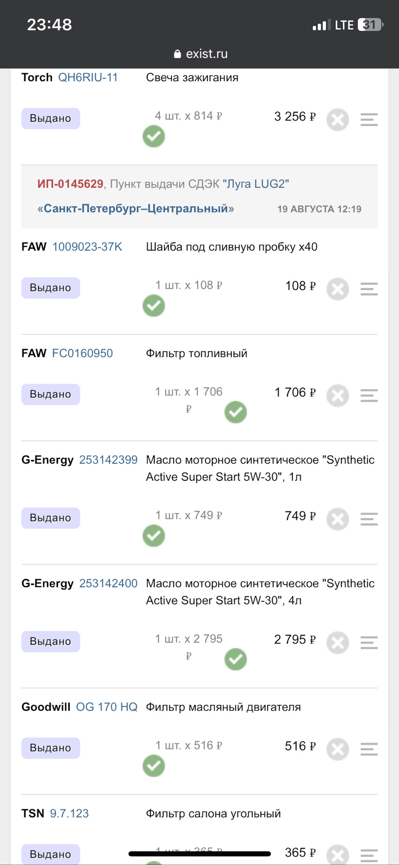Open menu lines for G-Energy 253142399
The width and height of the screenshot is (399, 865).
[x=369, y=519]
